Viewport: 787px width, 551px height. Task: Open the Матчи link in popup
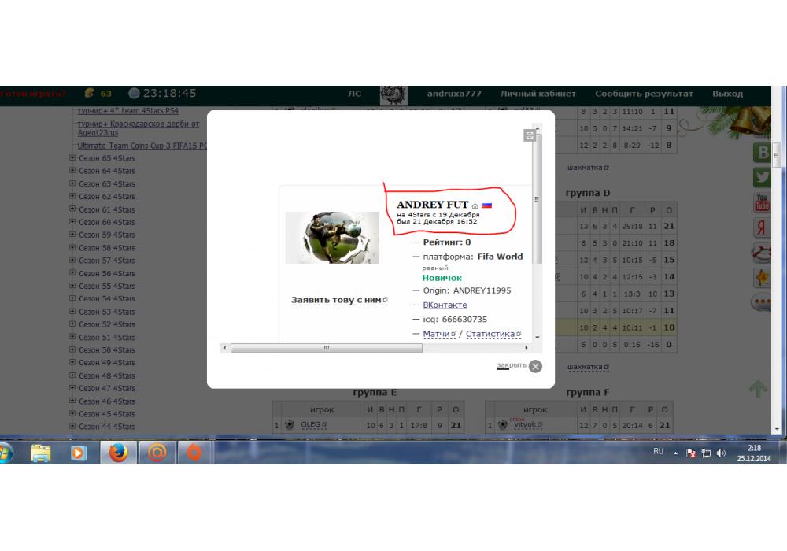coord(438,334)
